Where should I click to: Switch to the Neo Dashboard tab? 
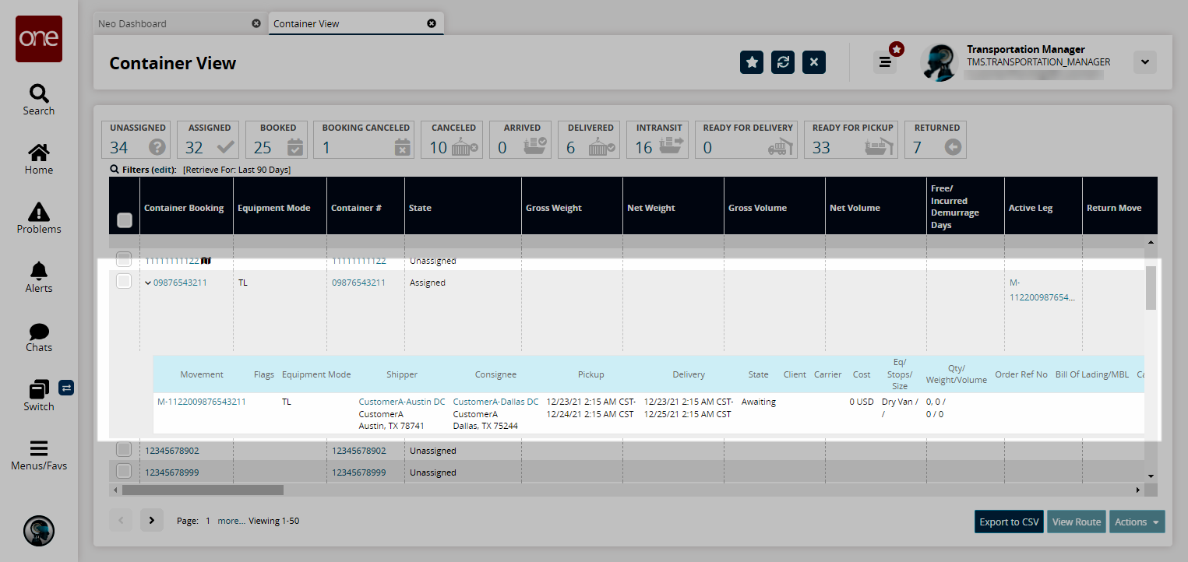coord(132,23)
